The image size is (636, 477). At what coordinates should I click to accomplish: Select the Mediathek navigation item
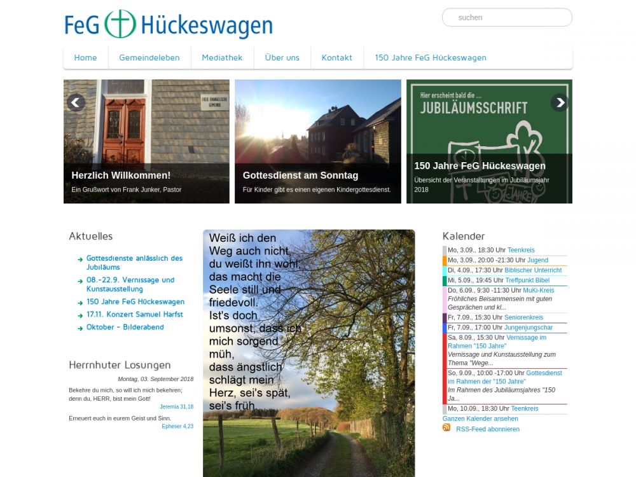tap(222, 57)
